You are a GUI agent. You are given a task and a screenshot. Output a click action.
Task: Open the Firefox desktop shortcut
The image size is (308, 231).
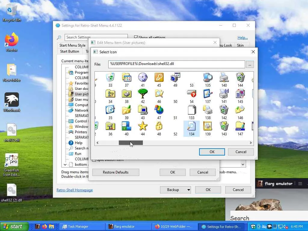(x=12, y=42)
